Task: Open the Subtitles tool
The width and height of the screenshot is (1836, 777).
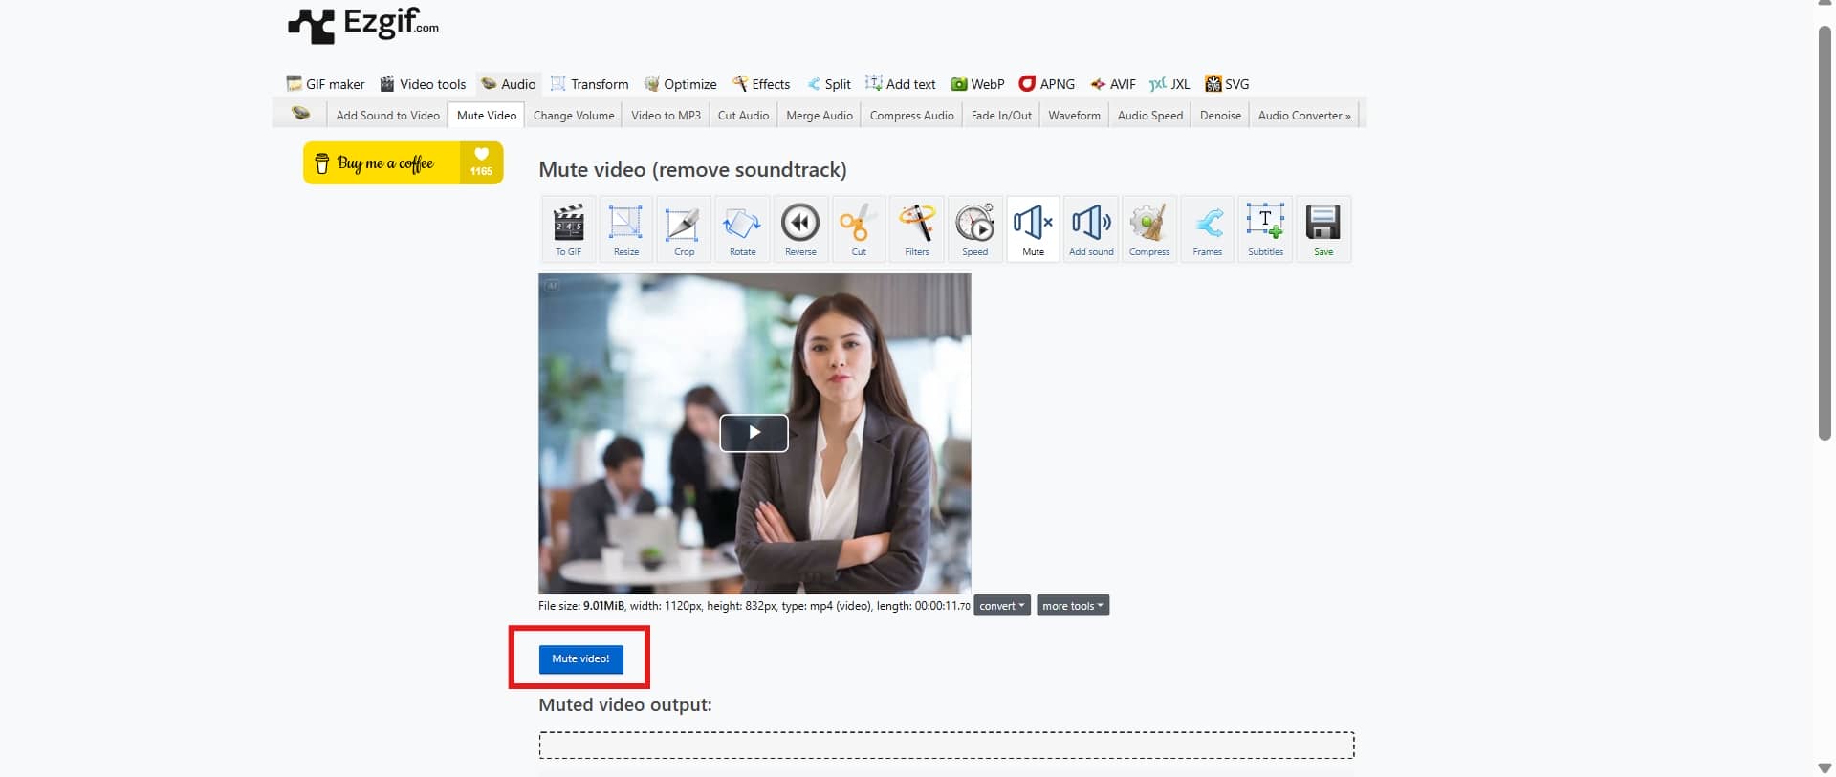Action: 1265,229
